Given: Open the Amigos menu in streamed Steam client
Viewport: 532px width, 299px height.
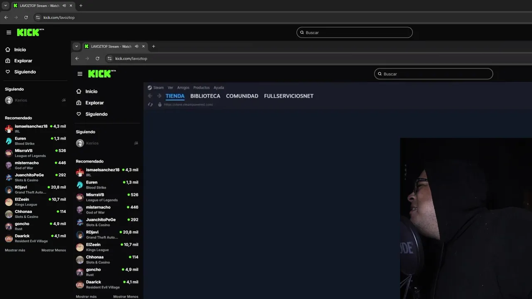Looking at the screenshot, I should [x=183, y=88].
